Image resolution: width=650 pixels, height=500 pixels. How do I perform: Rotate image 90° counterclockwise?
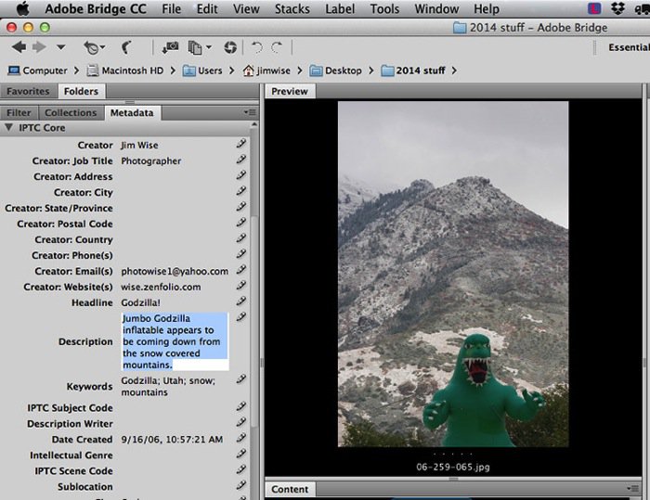pyautogui.click(x=256, y=46)
